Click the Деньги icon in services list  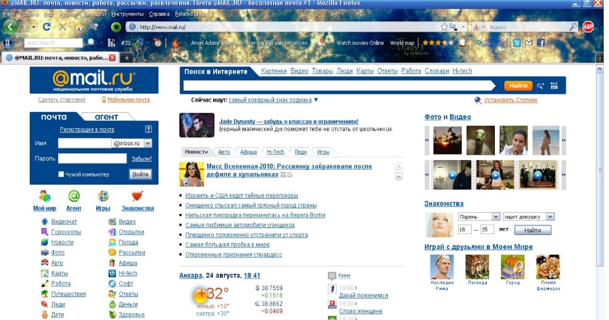pyautogui.click(x=112, y=304)
